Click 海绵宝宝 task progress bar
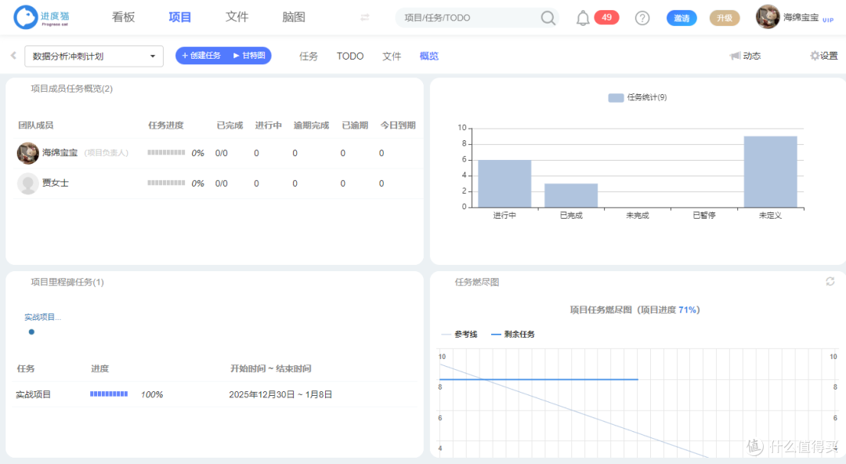This screenshot has width=846, height=464. point(166,153)
